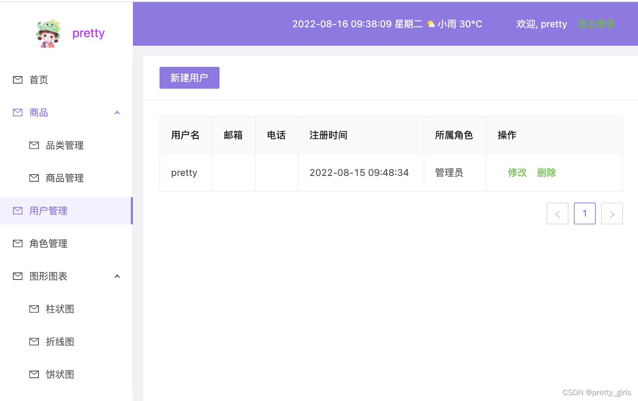
Task: Click the envelope icon beside 角色管理
Action: click(x=18, y=243)
